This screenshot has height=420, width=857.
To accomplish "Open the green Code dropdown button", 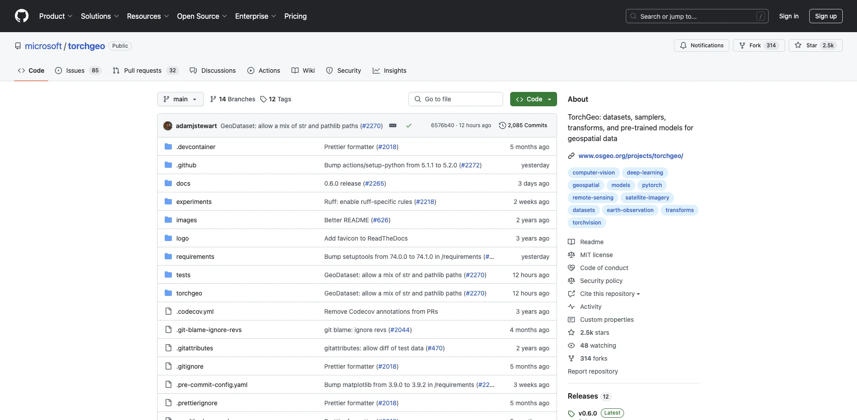I will point(533,99).
